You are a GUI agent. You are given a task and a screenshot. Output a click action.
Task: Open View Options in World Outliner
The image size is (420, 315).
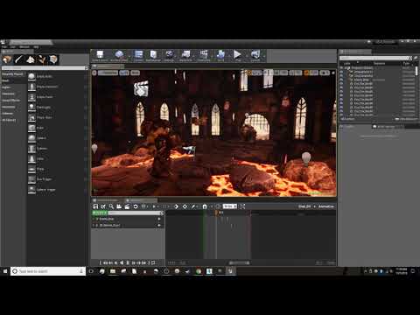pyautogui.click(x=406, y=119)
